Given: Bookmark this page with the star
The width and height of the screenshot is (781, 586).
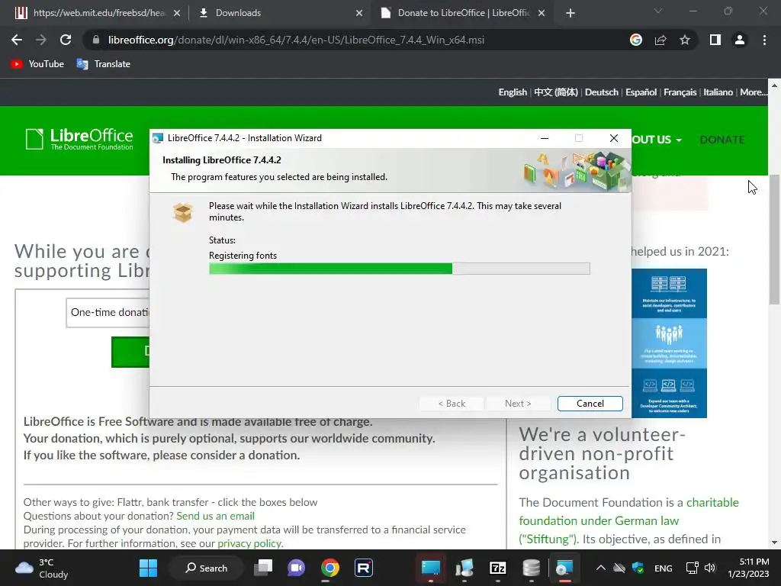Looking at the screenshot, I should click(x=685, y=40).
